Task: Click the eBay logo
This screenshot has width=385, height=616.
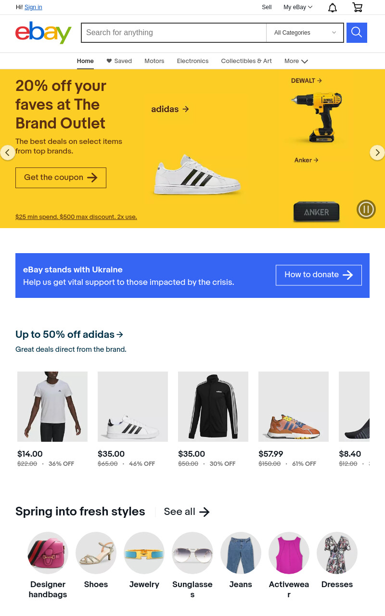Action: (x=43, y=33)
